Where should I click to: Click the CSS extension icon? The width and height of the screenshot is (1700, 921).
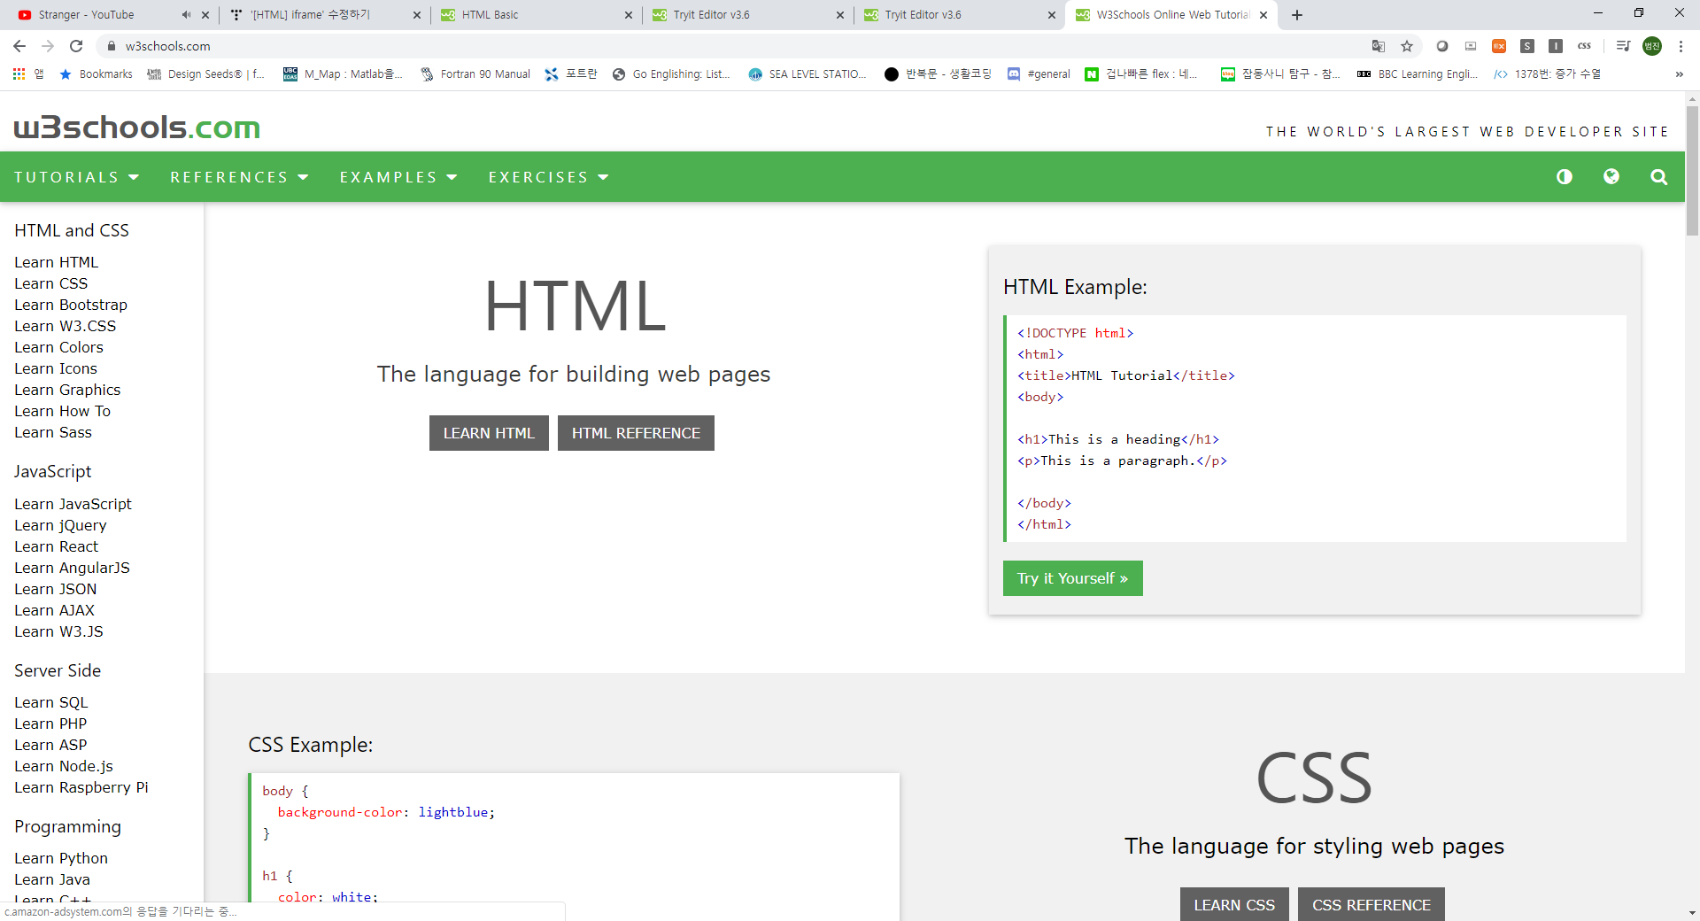click(x=1584, y=46)
